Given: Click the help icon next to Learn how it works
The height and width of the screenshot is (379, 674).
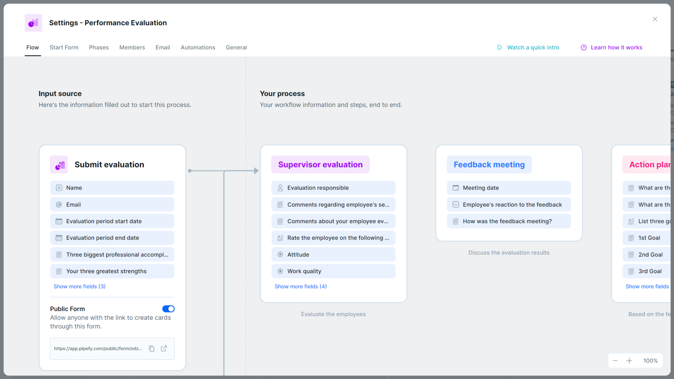Looking at the screenshot, I should 583,47.
